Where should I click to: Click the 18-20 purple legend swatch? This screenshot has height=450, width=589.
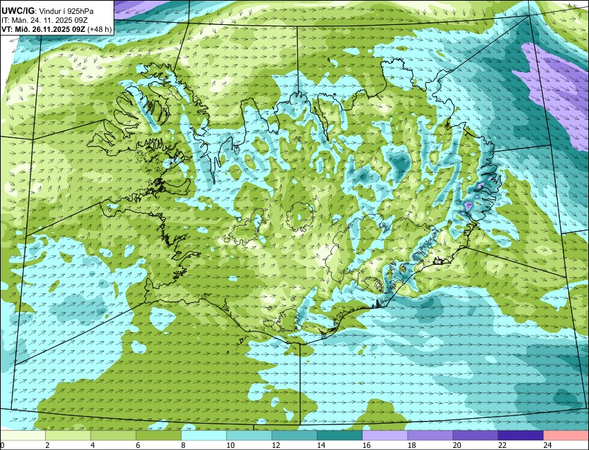click(x=430, y=435)
